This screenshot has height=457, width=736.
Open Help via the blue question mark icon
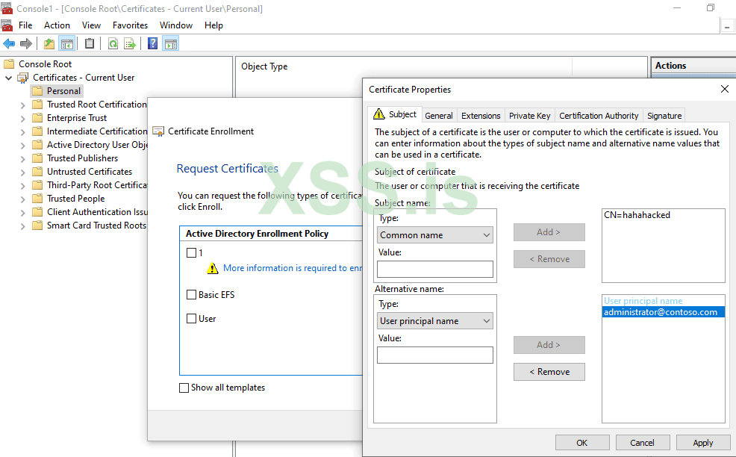pos(152,43)
